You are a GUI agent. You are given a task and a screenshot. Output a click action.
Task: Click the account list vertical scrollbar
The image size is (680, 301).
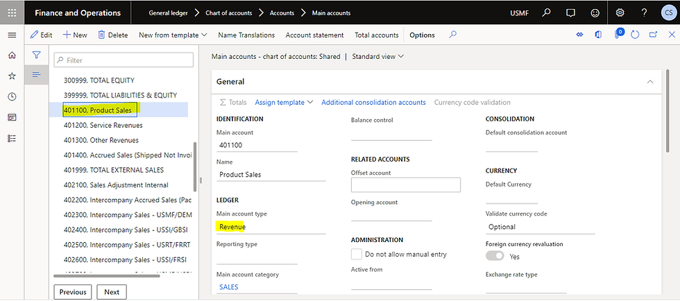[195, 166]
